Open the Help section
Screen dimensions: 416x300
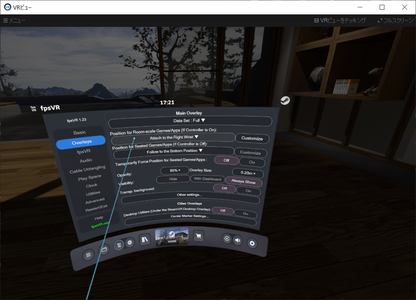(99, 218)
